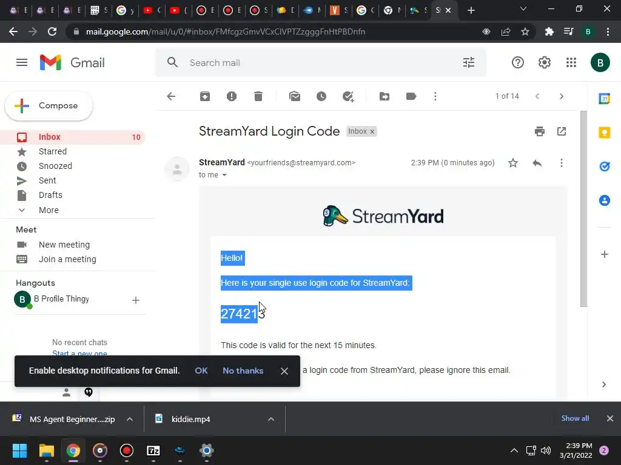
Task: Reload the page in Chrome
Action: [x=52, y=31]
